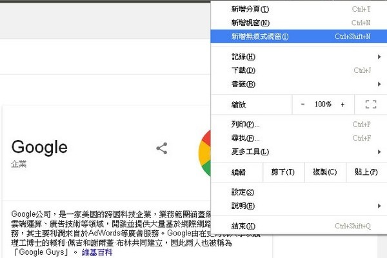Open 下載 downloads entry
This screenshot has width=387, height=258.
299,70
